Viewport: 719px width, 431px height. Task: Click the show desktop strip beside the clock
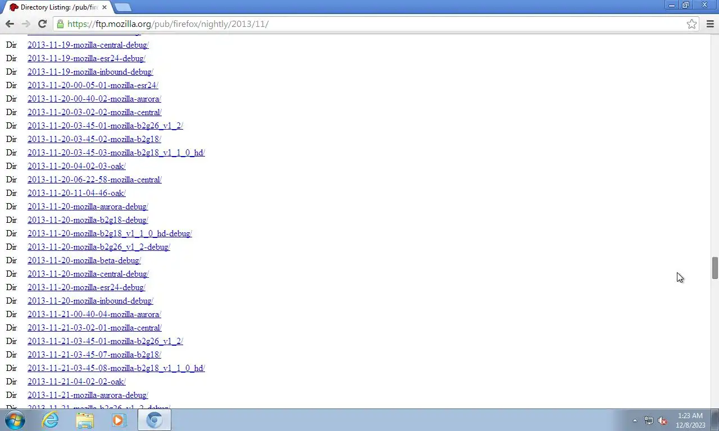715,420
